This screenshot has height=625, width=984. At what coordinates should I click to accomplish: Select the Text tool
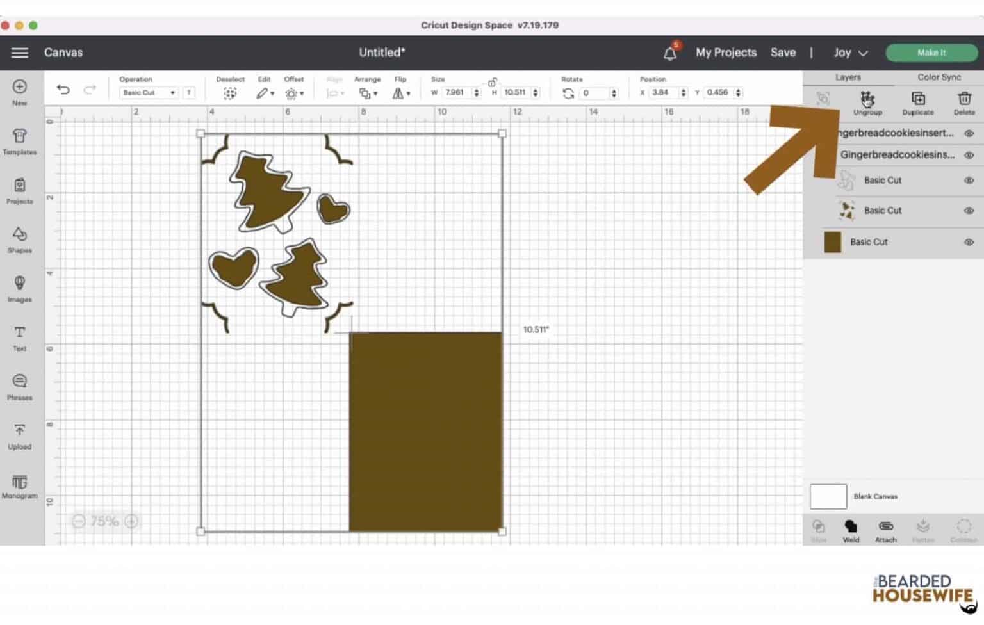click(x=19, y=337)
